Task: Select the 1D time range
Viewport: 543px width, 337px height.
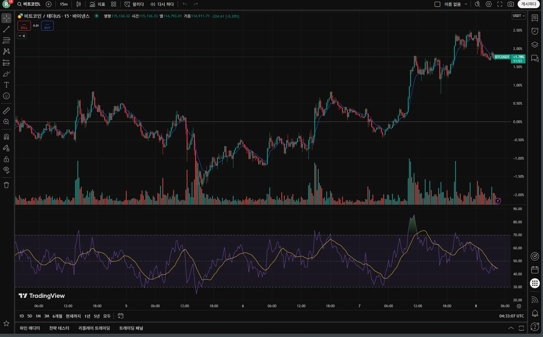Action: coord(22,316)
